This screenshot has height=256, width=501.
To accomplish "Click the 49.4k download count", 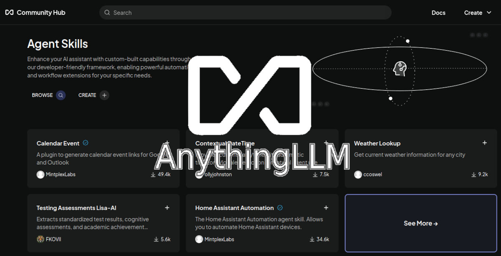I will click(x=164, y=174).
